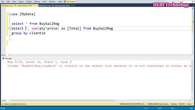Open the View menu

14,2
